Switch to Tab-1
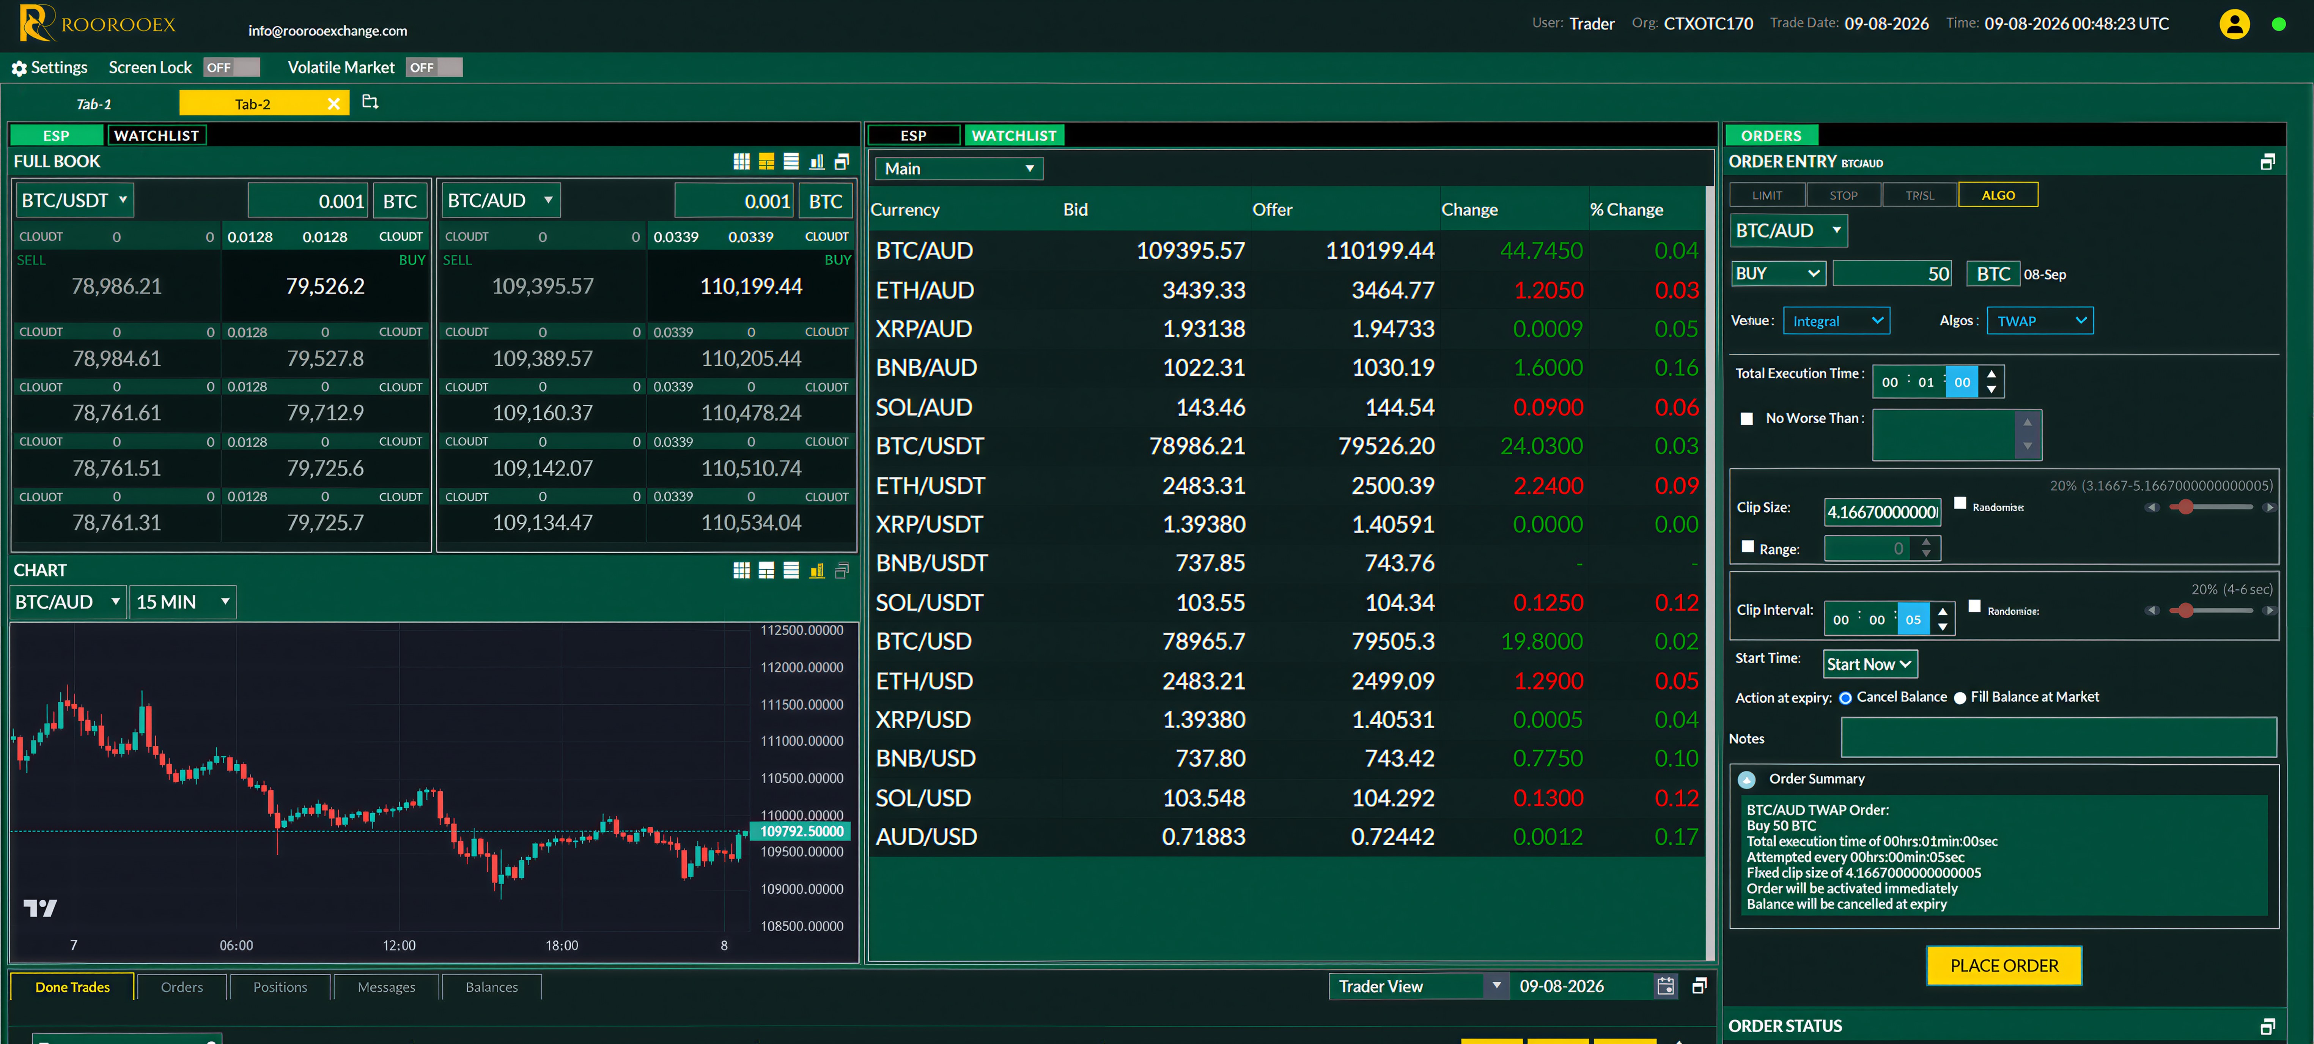 point(93,104)
